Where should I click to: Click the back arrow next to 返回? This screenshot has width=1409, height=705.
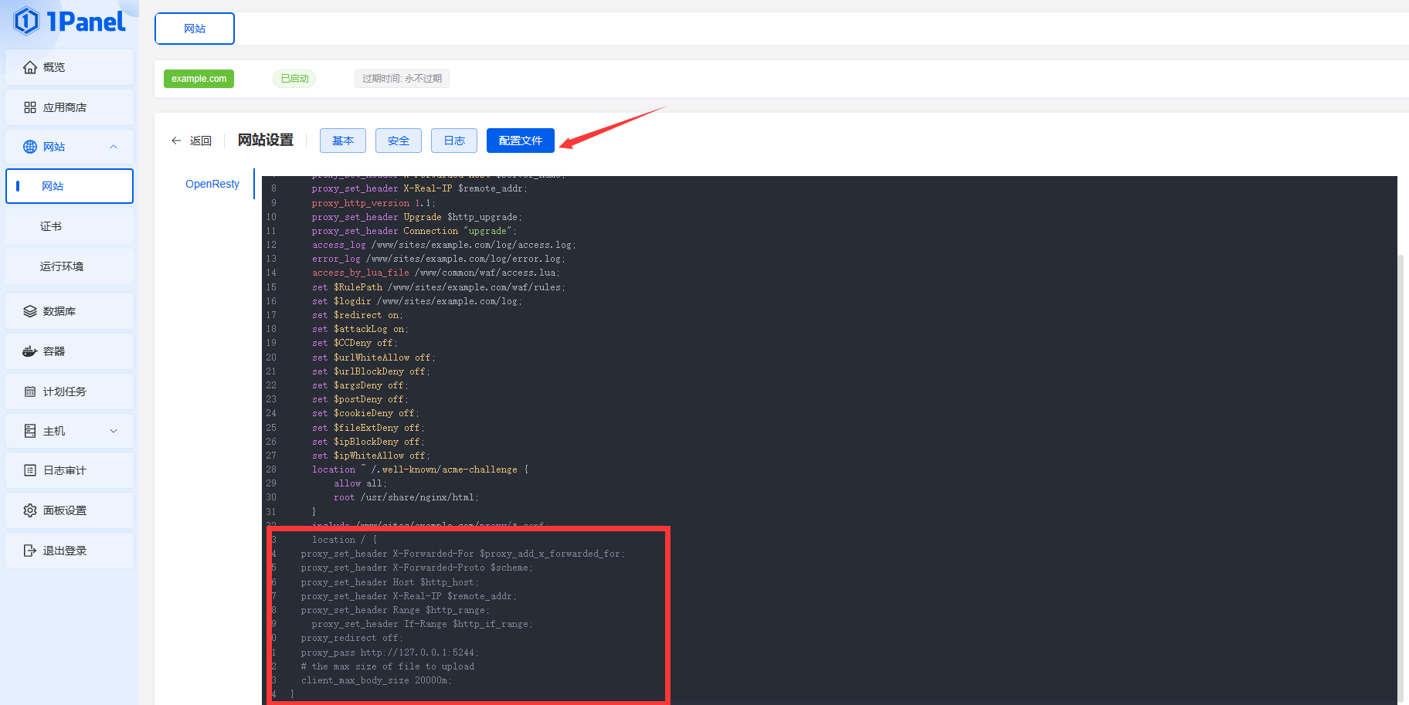point(176,141)
